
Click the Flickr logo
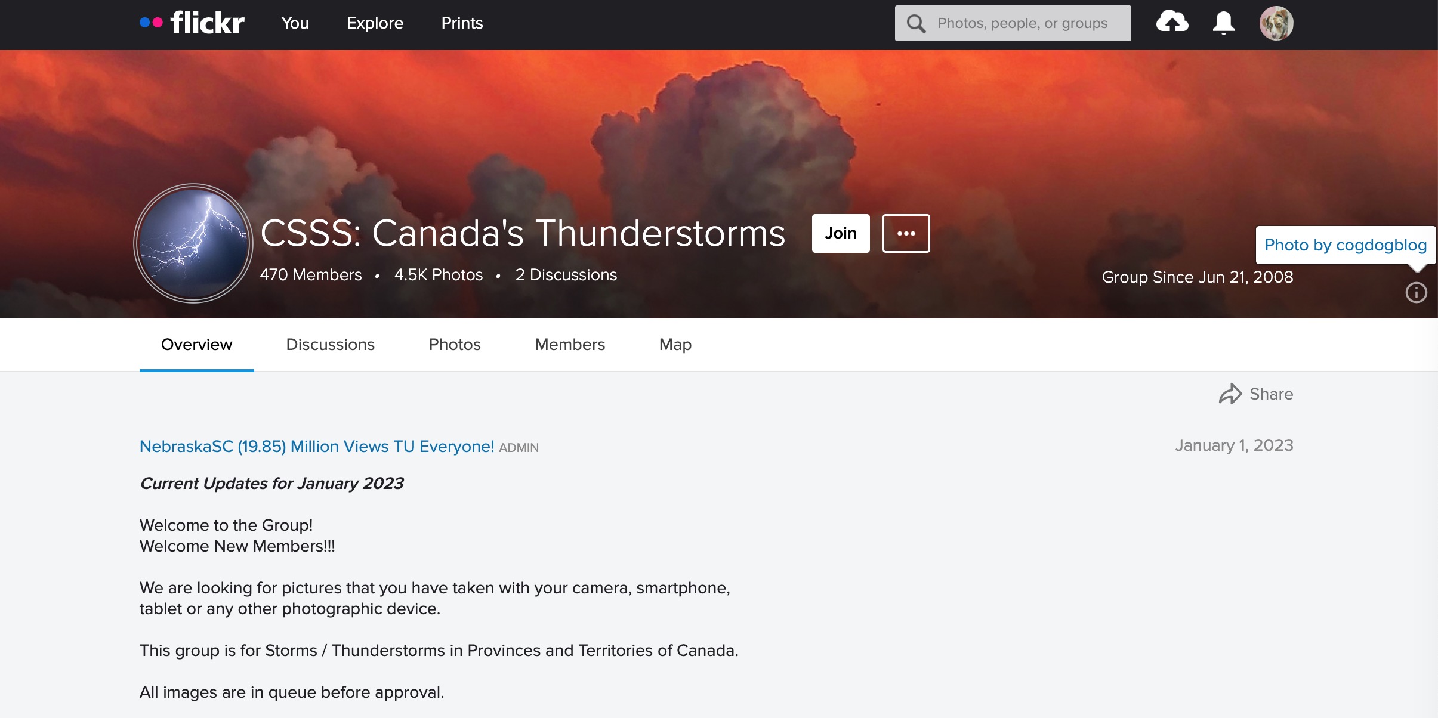pos(192,23)
